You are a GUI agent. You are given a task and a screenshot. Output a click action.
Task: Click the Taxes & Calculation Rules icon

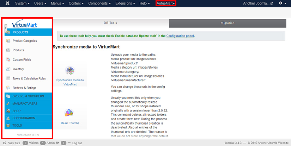(x=8, y=78)
